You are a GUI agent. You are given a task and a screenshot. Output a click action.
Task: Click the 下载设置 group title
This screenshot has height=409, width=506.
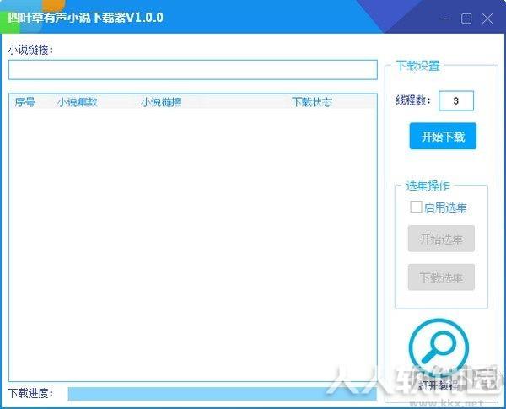(x=418, y=66)
